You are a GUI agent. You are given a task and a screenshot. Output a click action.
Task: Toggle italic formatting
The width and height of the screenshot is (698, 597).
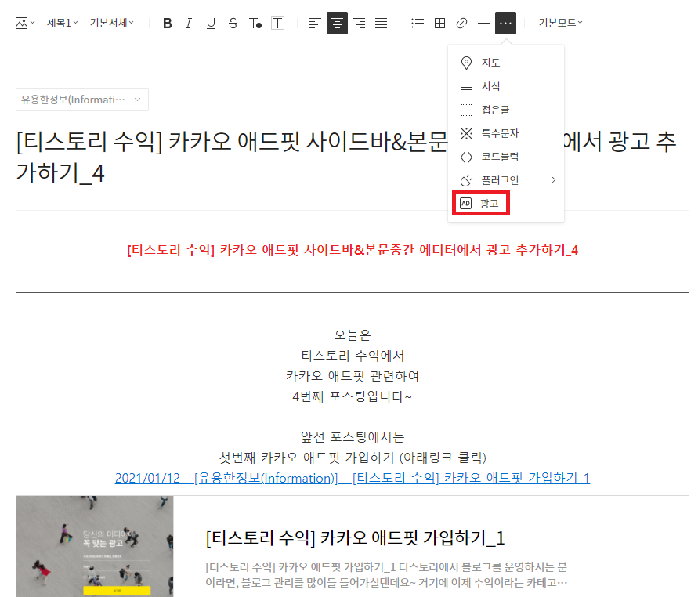[189, 24]
